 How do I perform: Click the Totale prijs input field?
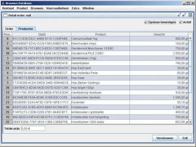coord(33,128)
